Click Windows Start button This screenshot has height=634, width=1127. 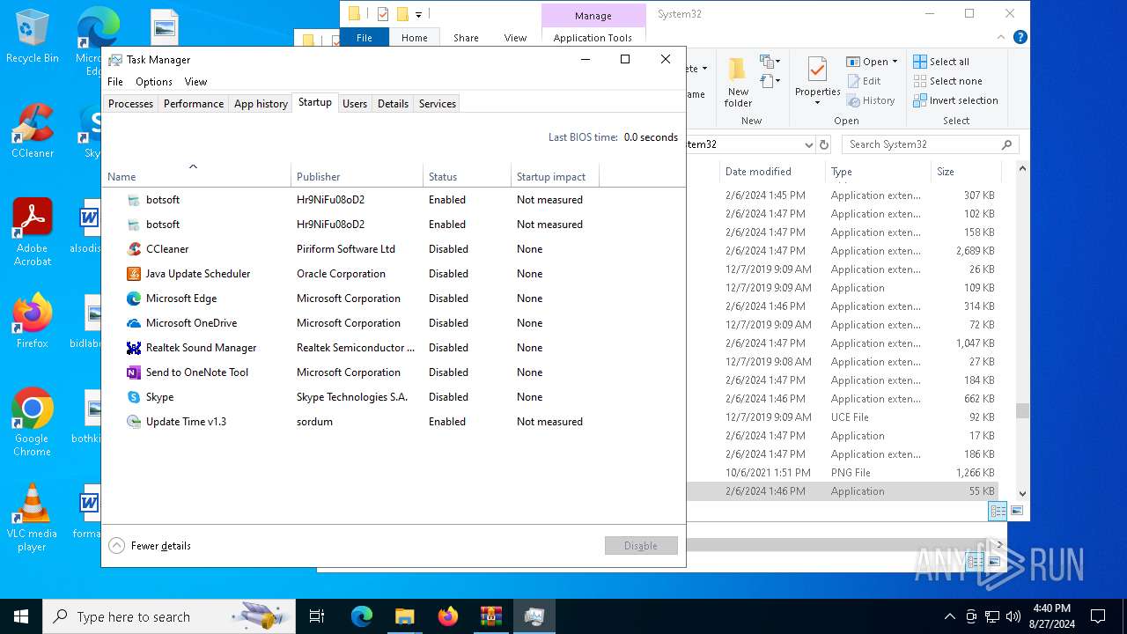click(21, 616)
